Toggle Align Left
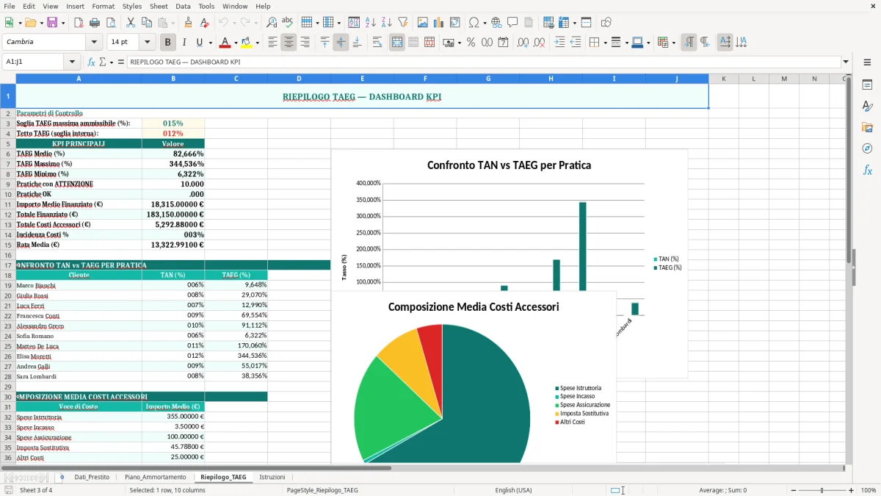 [272, 43]
